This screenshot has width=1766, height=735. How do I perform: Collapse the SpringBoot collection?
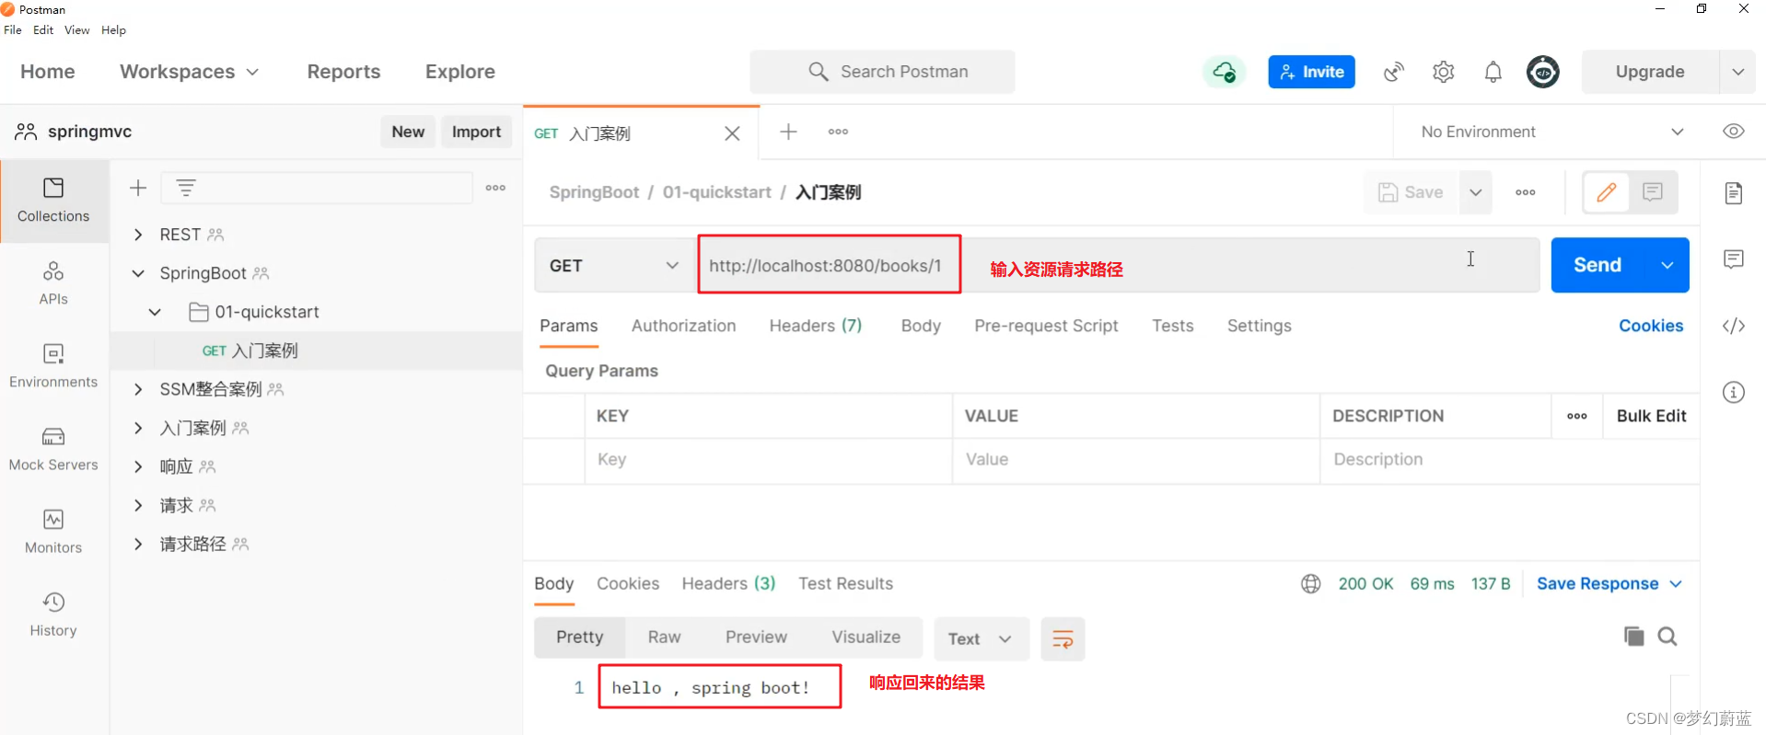pyautogui.click(x=138, y=273)
